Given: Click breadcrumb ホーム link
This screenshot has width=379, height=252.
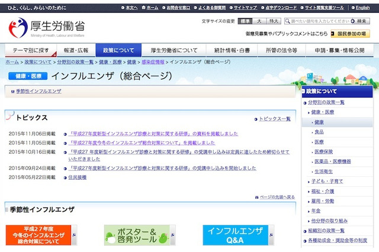Looking at the screenshot, I should coord(12,62).
